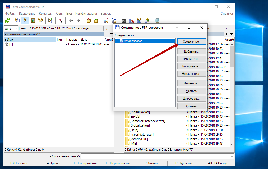Select the [DigitalLocker] folder row

pos(177,112)
